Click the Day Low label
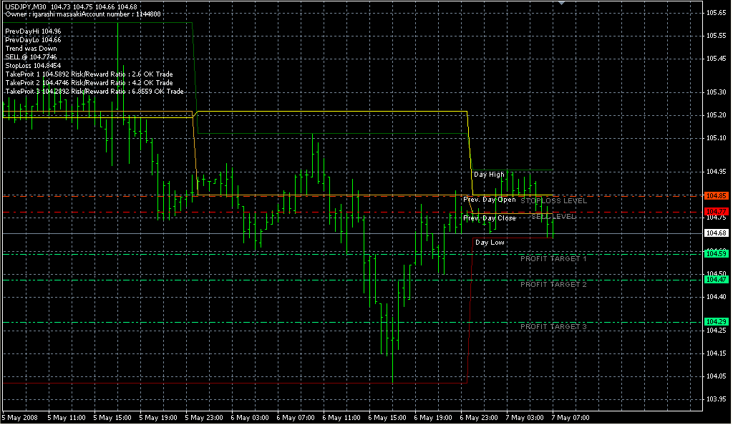Image resolution: width=733 pixels, height=425 pixels. pyautogui.click(x=490, y=243)
